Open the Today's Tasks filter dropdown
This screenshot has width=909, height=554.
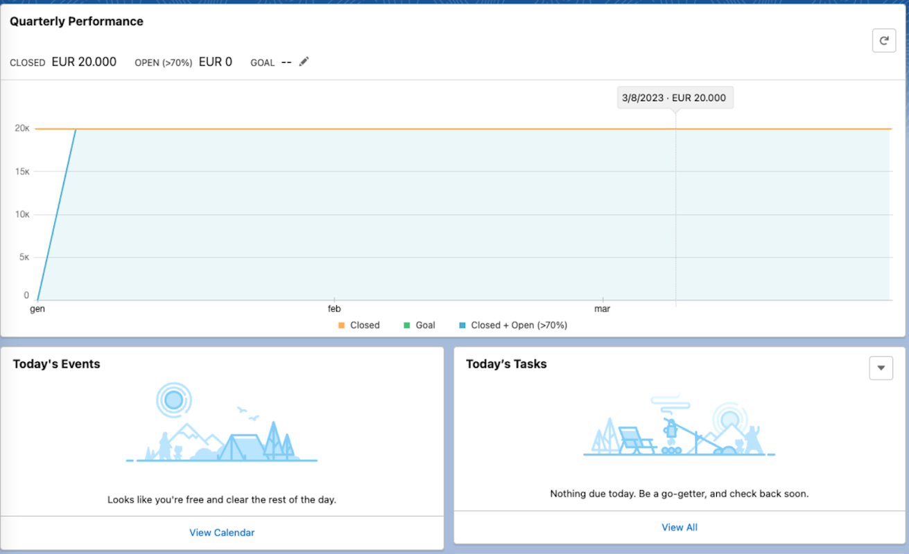pyautogui.click(x=881, y=368)
